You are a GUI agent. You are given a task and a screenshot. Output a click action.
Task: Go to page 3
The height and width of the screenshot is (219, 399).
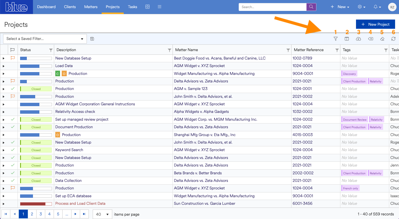coord(41,214)
